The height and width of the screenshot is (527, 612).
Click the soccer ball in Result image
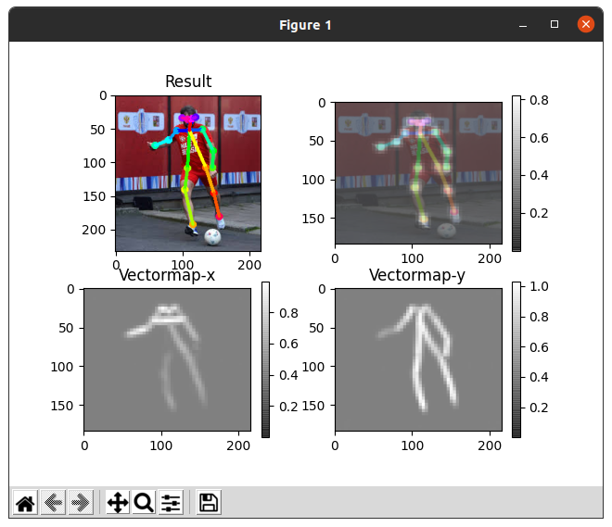pos(212,237)
